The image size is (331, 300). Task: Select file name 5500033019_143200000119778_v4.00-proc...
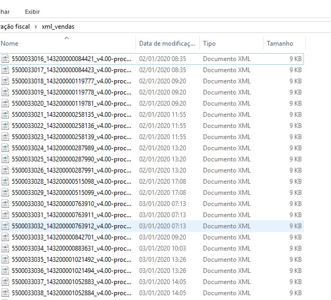click(71, 92)
